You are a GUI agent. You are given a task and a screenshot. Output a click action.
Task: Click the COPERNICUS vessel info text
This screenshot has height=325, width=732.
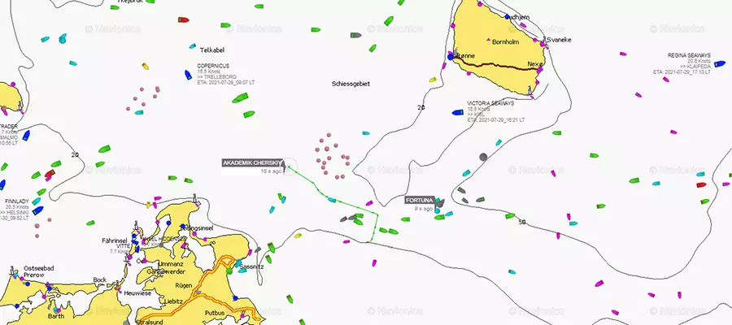tap(225, 74)
